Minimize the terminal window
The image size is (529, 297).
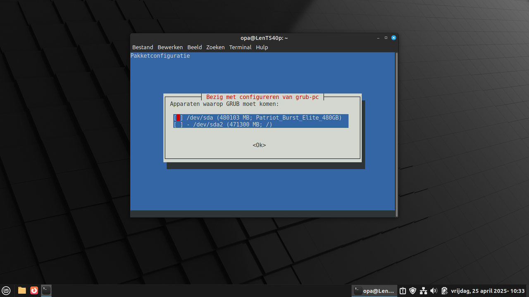(378, 38)
